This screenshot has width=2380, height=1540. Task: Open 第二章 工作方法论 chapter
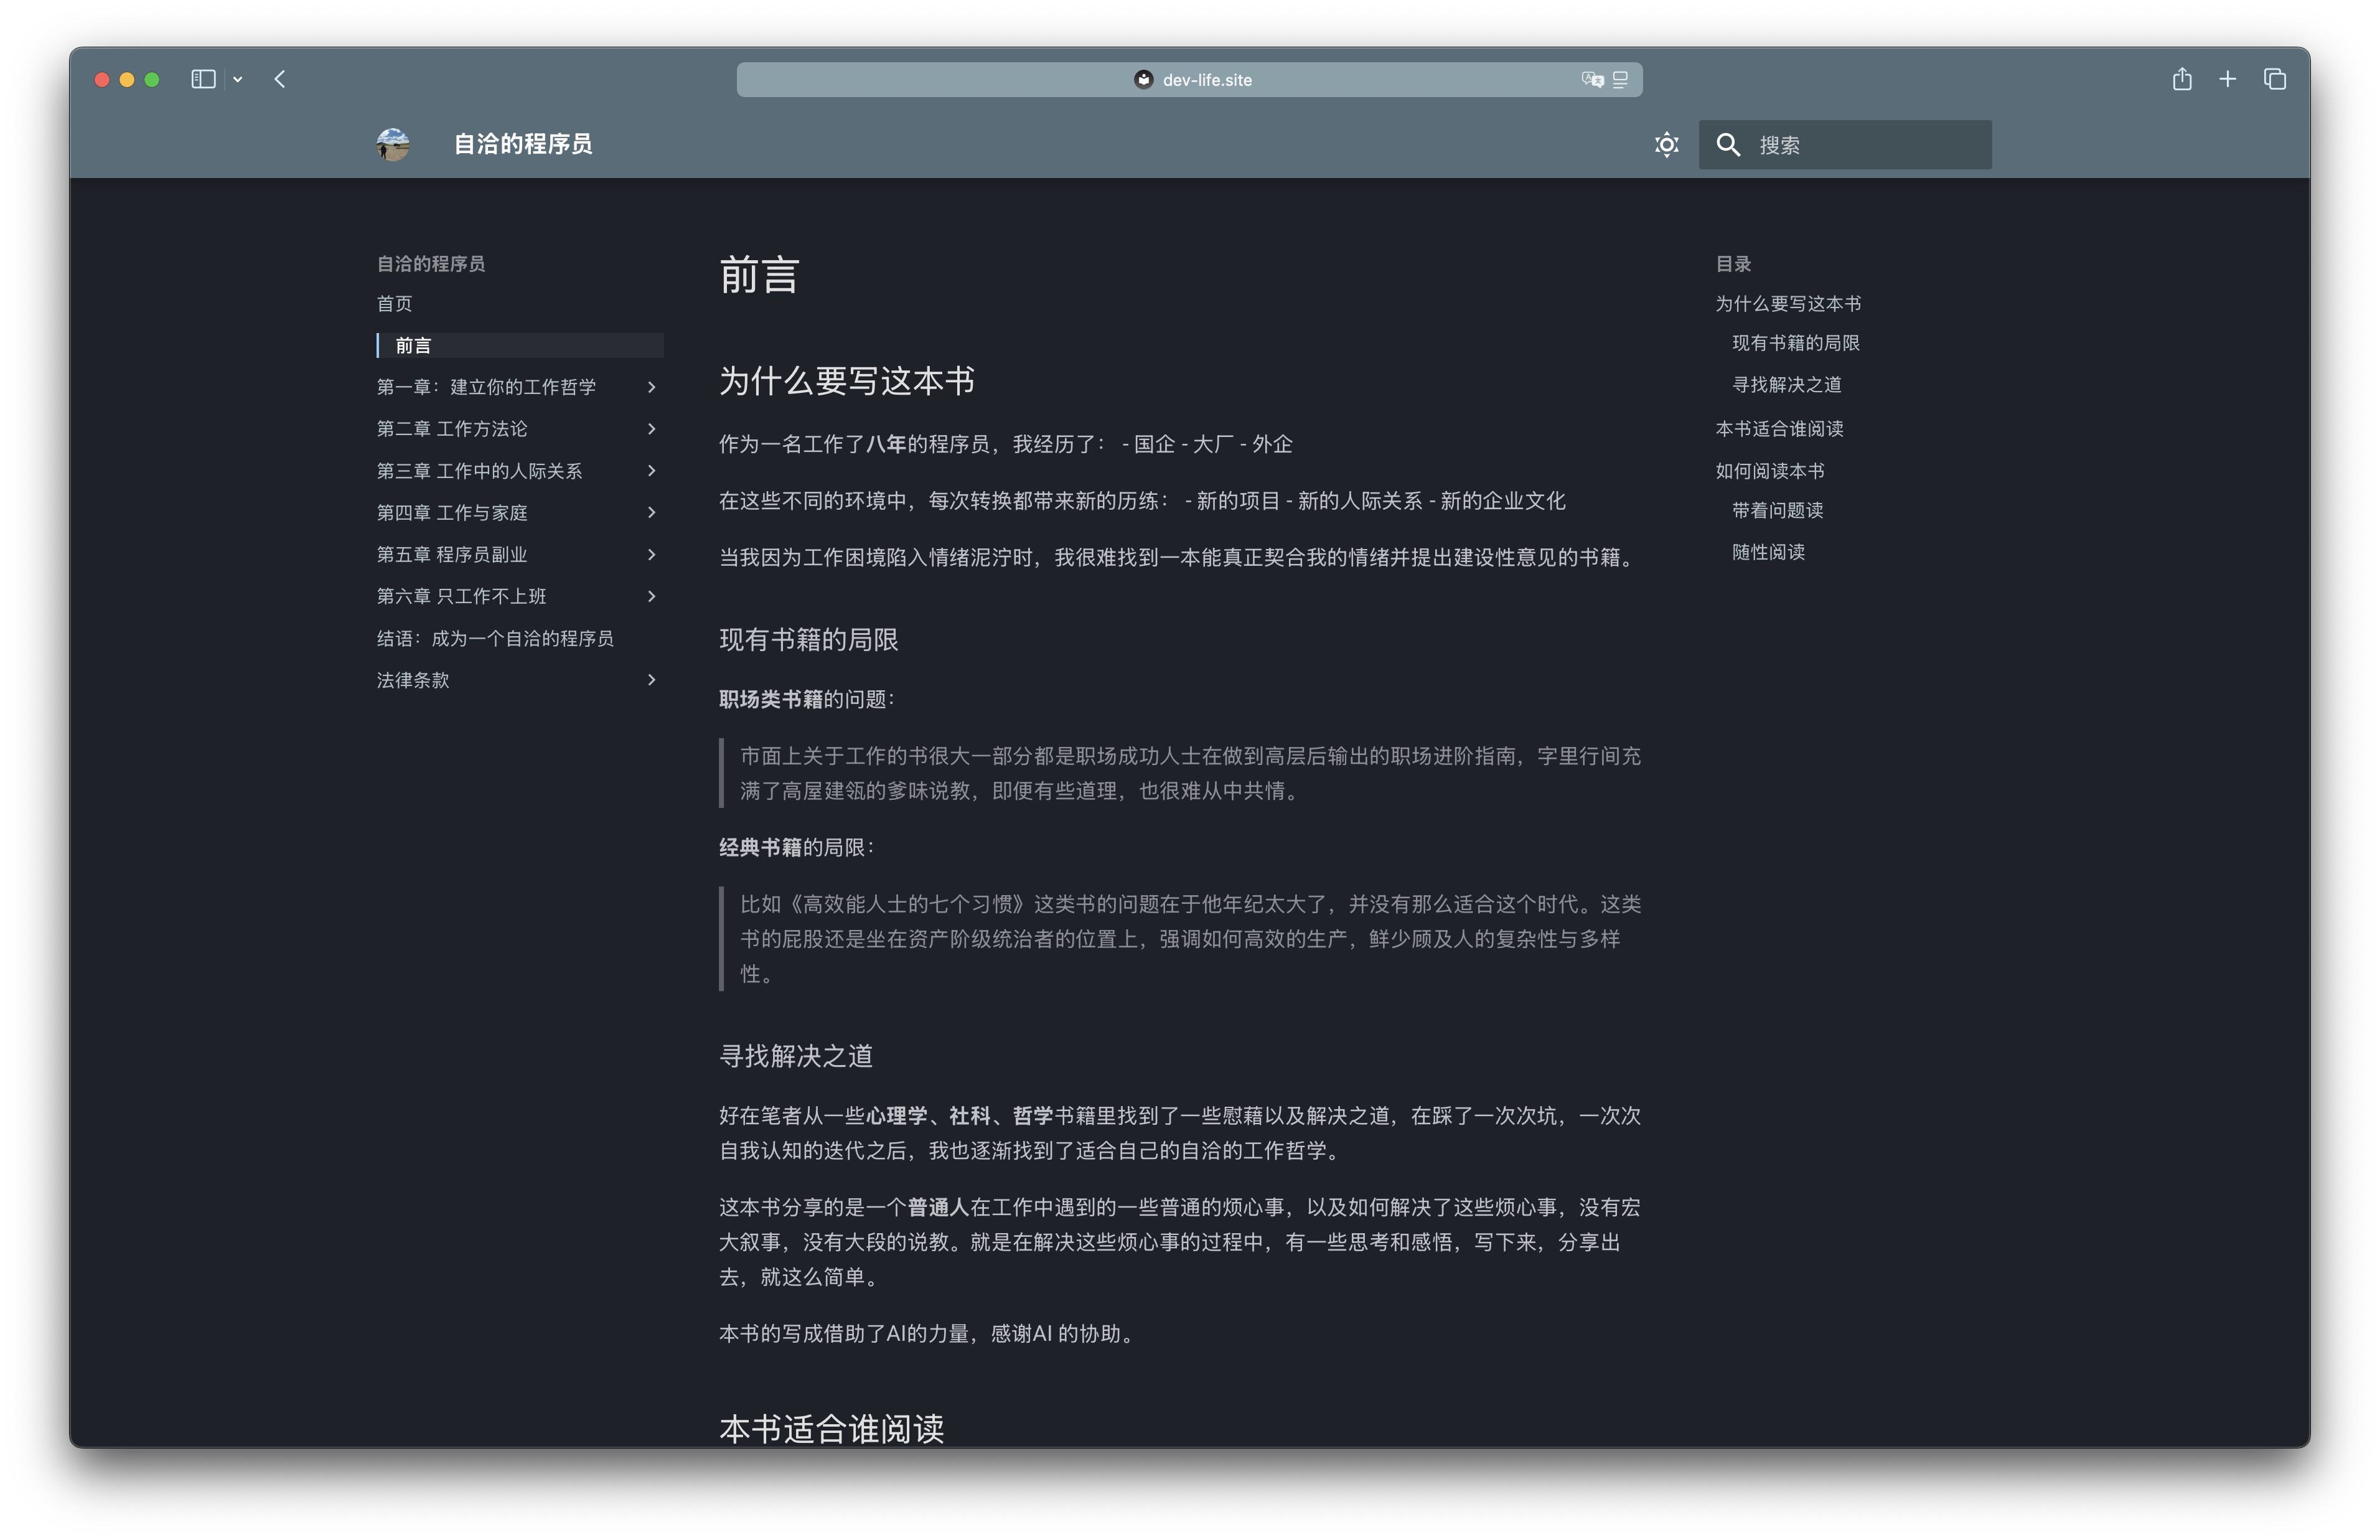coord(452,428)
